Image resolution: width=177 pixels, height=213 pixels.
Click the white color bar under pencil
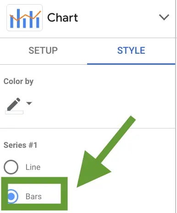point(14,112)
